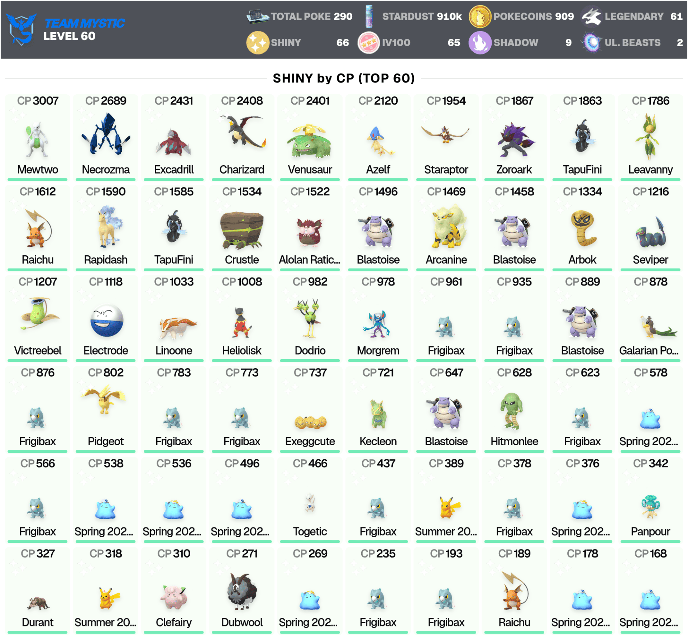
Task: Click the "CP 876" value text
Action: [38, 373]
